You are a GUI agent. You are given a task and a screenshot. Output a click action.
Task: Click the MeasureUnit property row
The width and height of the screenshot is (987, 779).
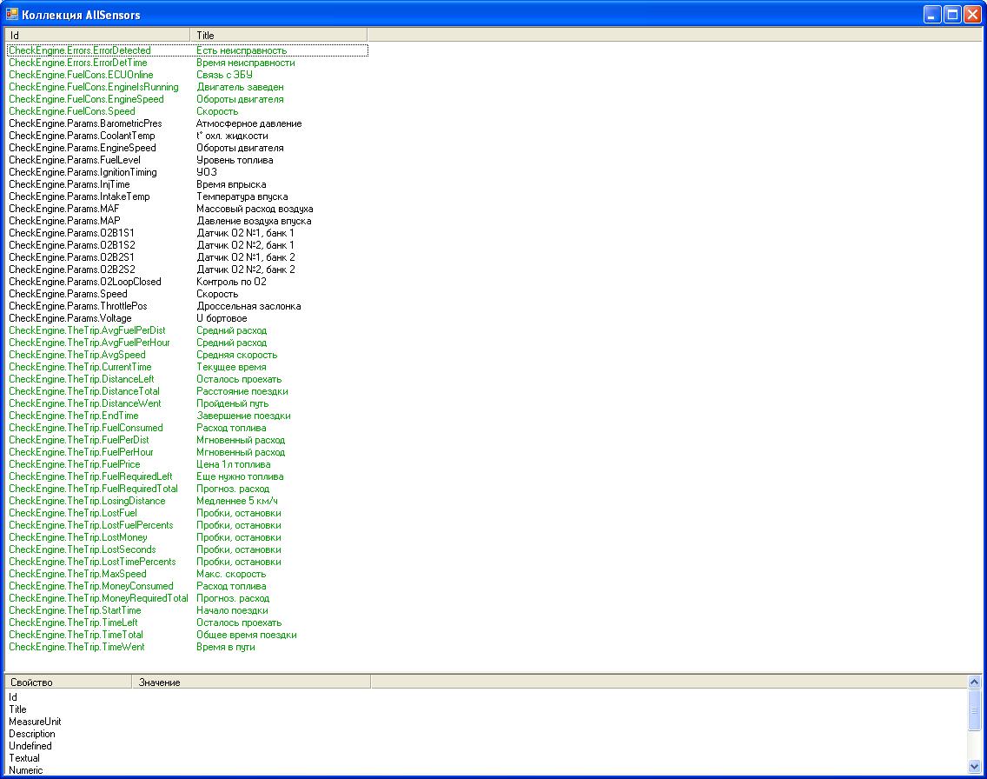point(36,722)
